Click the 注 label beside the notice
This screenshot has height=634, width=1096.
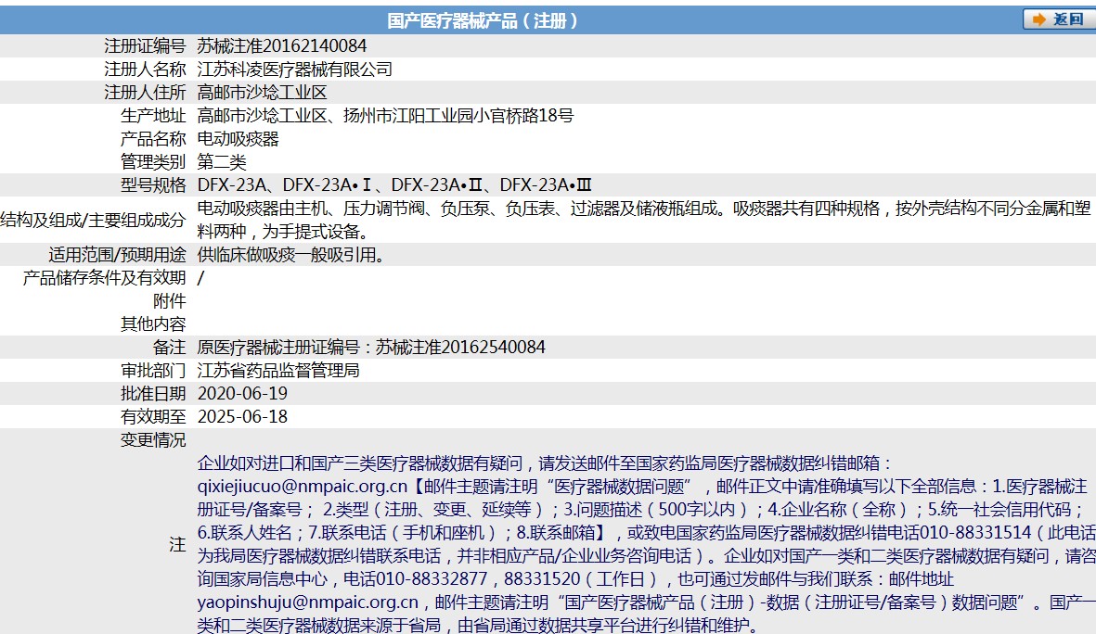pyautogui.click(x=177, y=544)
